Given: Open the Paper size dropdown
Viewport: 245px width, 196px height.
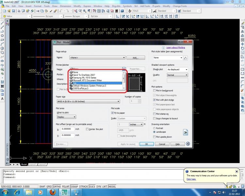Looking at the screenshot, I should 88,102.
